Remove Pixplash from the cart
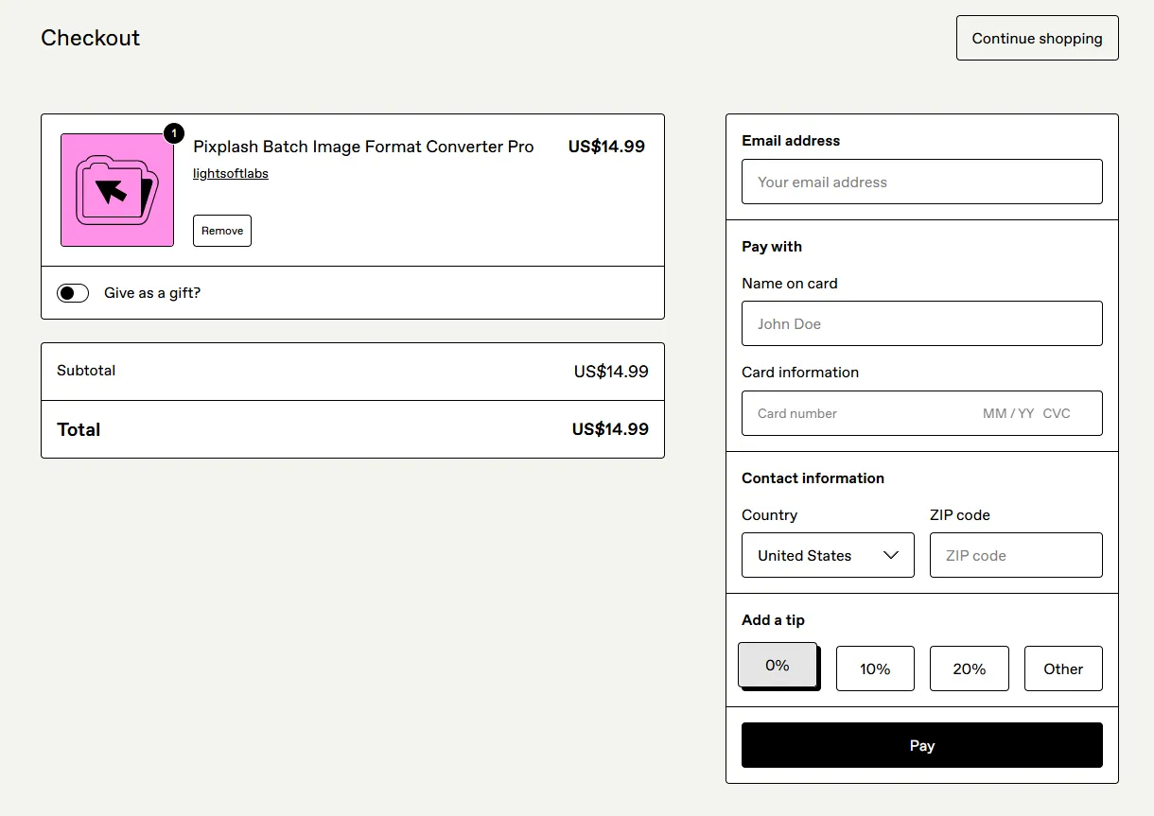Screen dimensions: 1154x816 pyautogui.click(x=221, y=230)
